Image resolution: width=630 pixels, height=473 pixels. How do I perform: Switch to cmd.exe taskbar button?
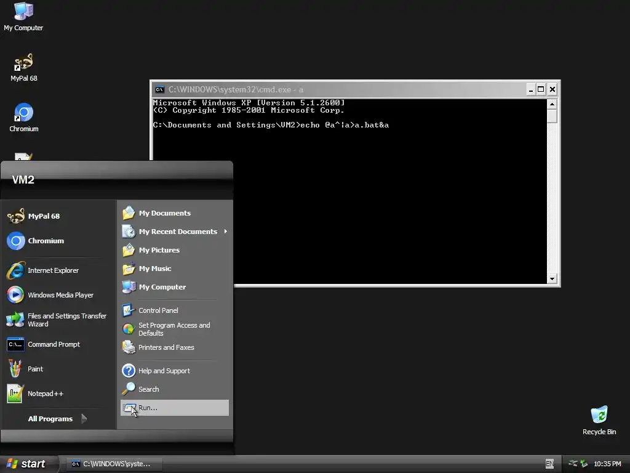(114, 464)
